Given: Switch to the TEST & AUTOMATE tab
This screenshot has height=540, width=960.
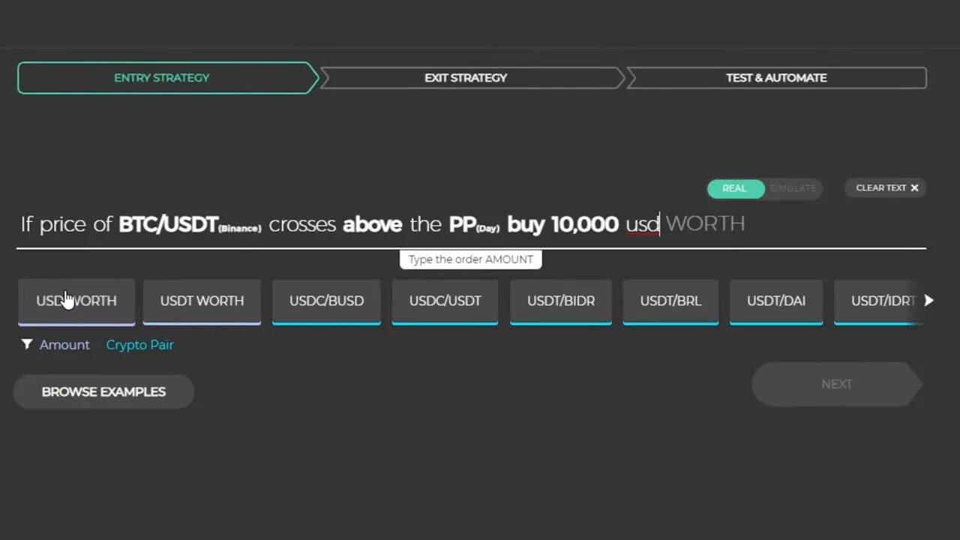Looking at the screenshot, I should tap(776, 77).
